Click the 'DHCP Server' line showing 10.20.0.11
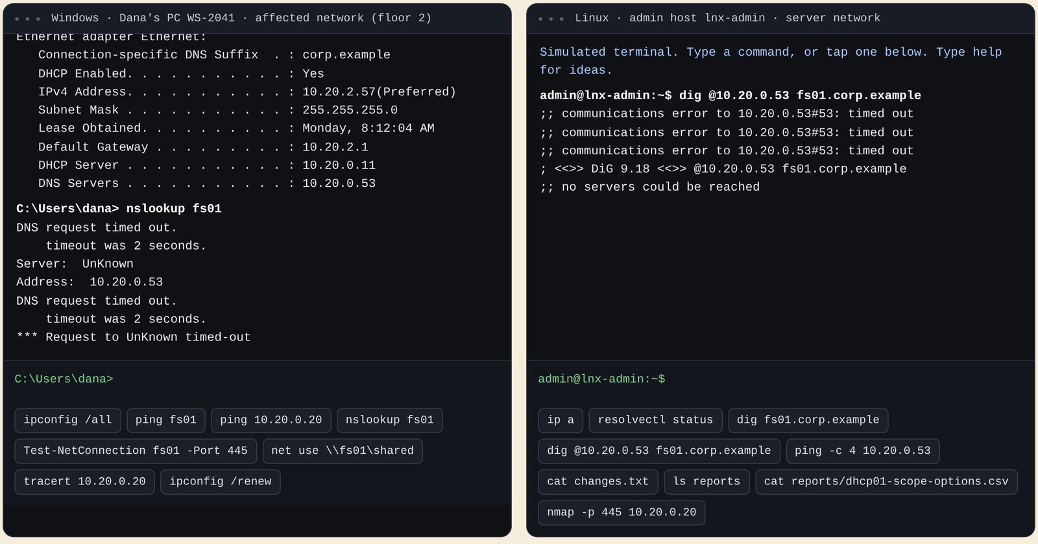 coord(207,165)
